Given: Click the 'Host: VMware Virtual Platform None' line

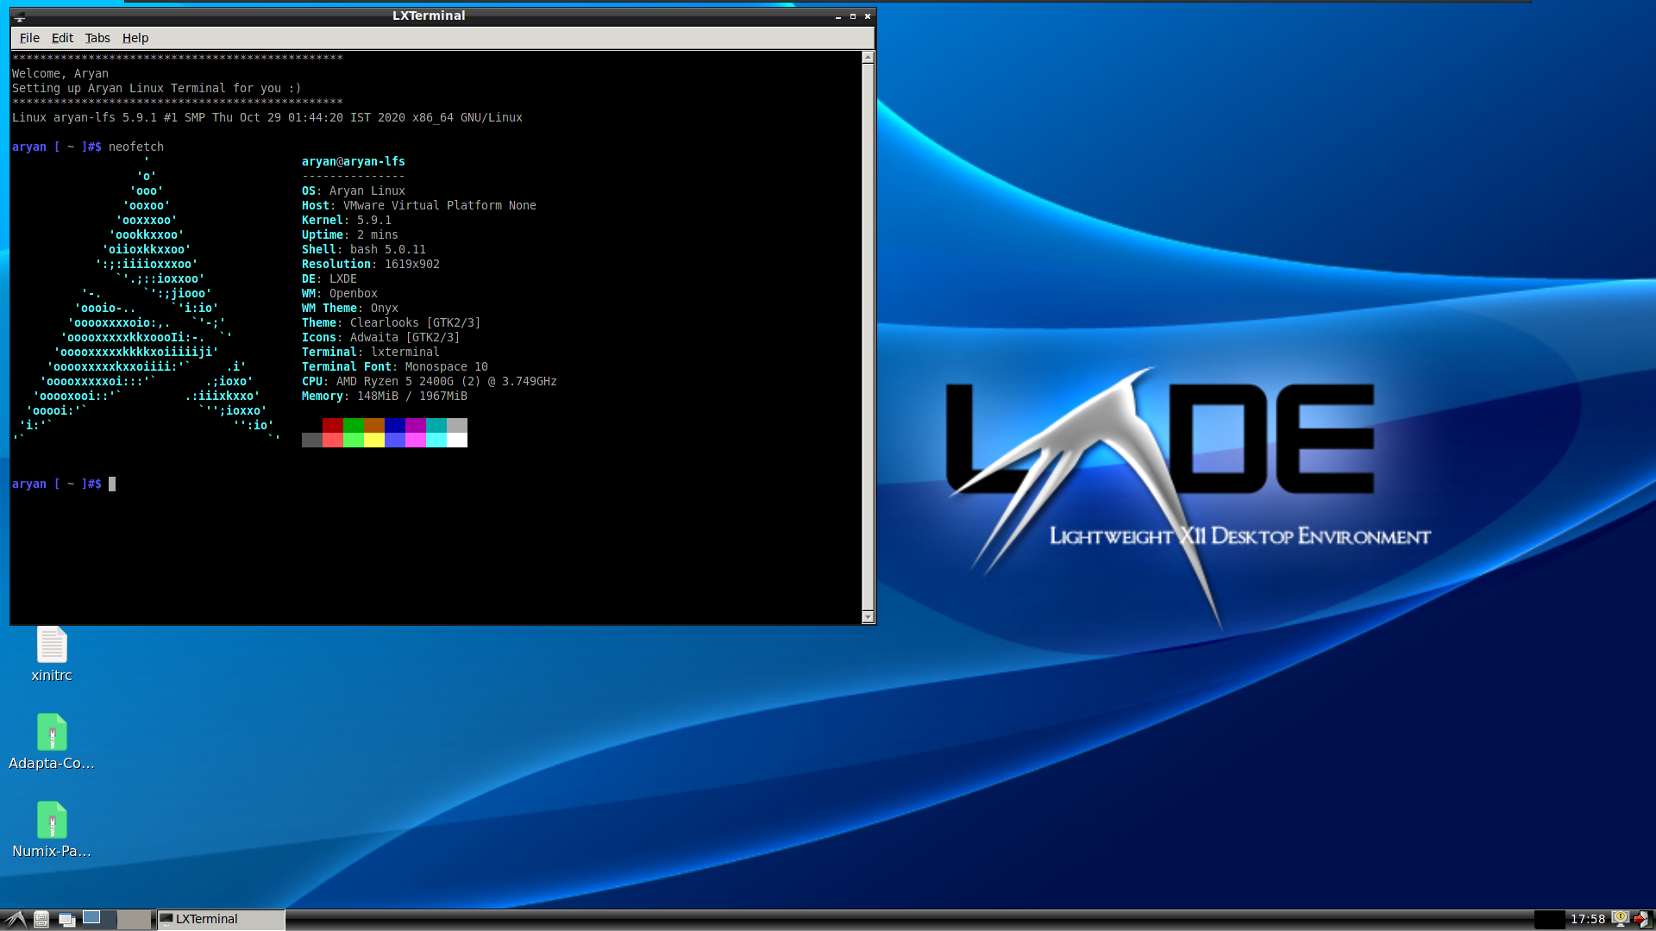Looking at the screenshot, I should [x=419, y=205].
